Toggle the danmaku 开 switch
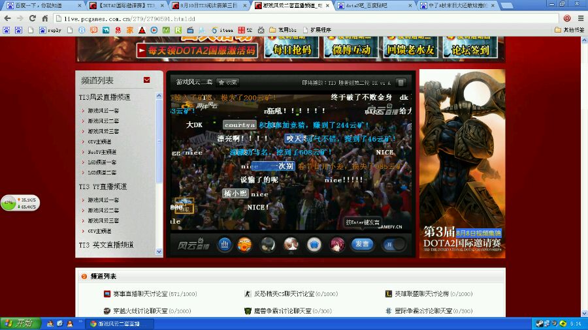588x330 pixels. tap(394, 245)
